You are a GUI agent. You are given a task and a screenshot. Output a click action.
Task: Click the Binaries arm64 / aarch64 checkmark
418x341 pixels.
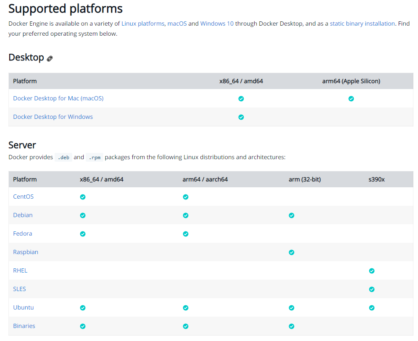tap(186, 326)
